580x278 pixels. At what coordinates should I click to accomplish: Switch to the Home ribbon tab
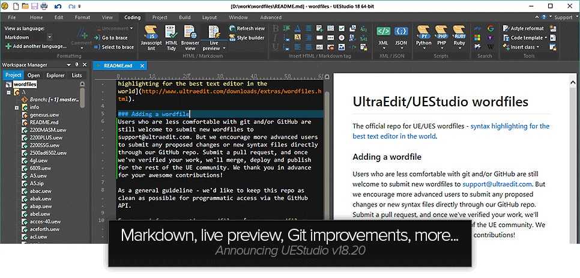pyautogui.click(x=36, y=17)
